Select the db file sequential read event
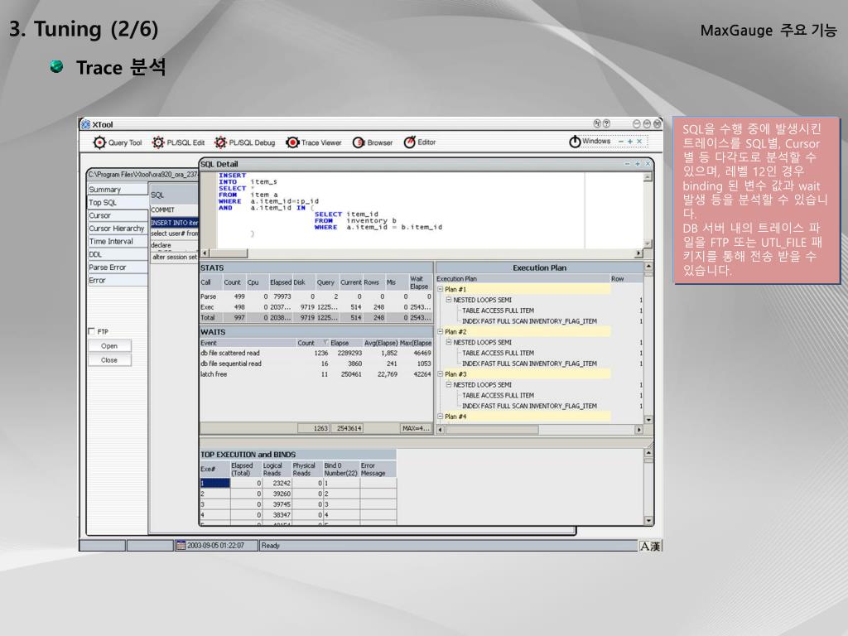The image size is (848, 636). coord(316,364)
